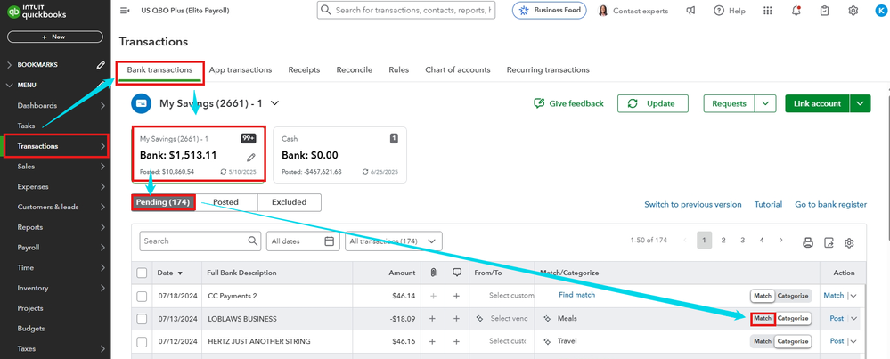Select the CC Payments 2 row checkbox
Screen dimensions: 890x359
142,296
